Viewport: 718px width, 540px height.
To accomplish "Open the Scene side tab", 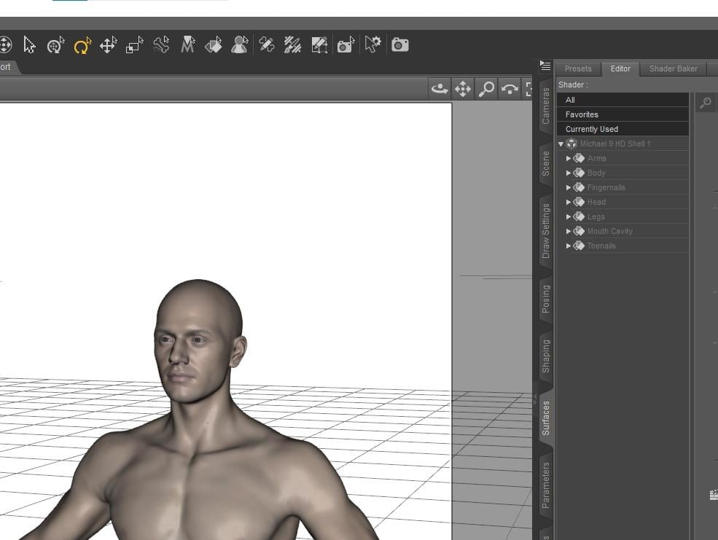I will pos(545,163).
